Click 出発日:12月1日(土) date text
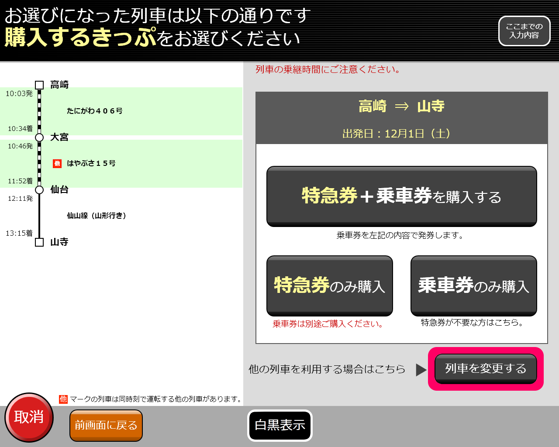 [397, 133]
